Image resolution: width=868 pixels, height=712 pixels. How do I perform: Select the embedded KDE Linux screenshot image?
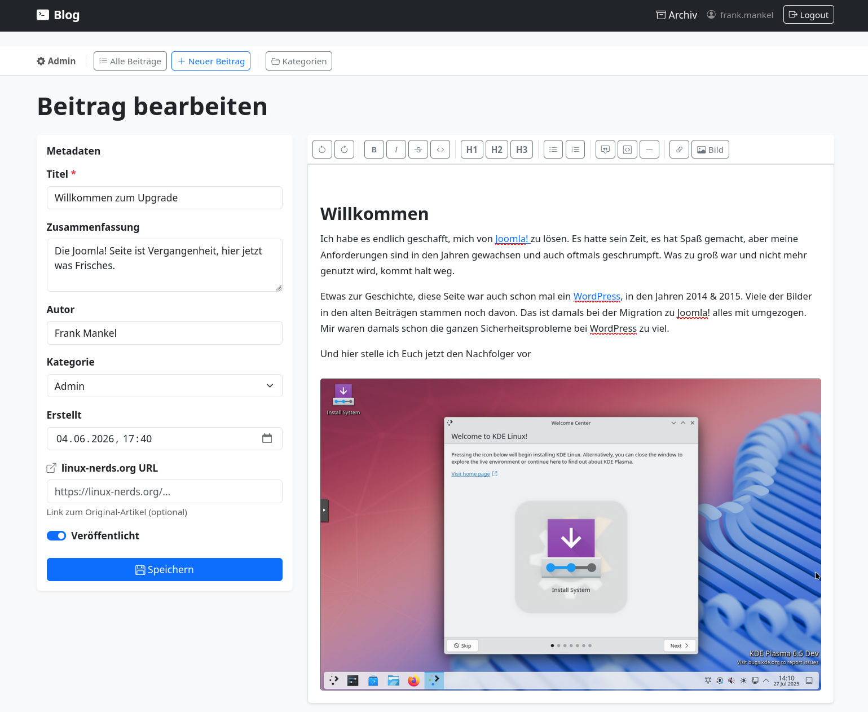pyautogui.click(x=571, y=534)
